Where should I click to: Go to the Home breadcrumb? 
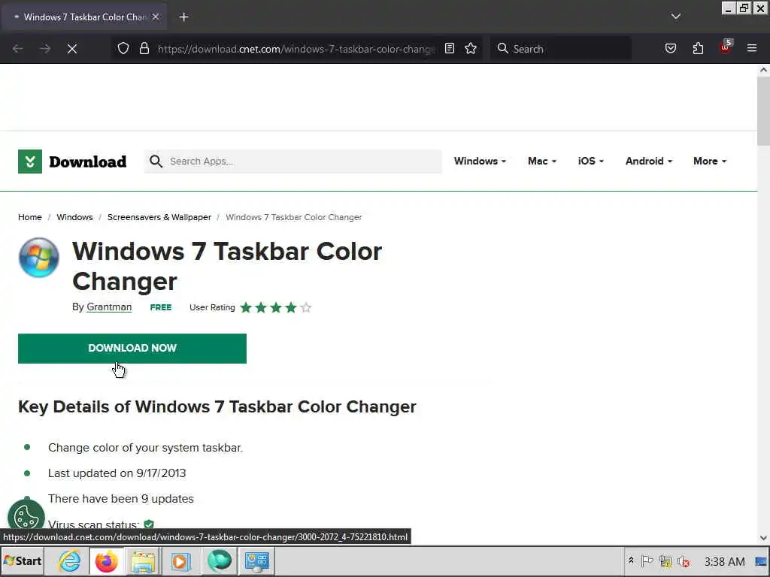[30, 217]
